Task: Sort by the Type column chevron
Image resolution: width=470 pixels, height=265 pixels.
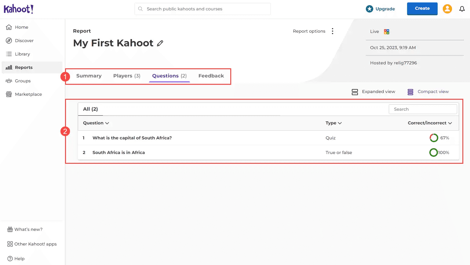Action: click(340, 123)
